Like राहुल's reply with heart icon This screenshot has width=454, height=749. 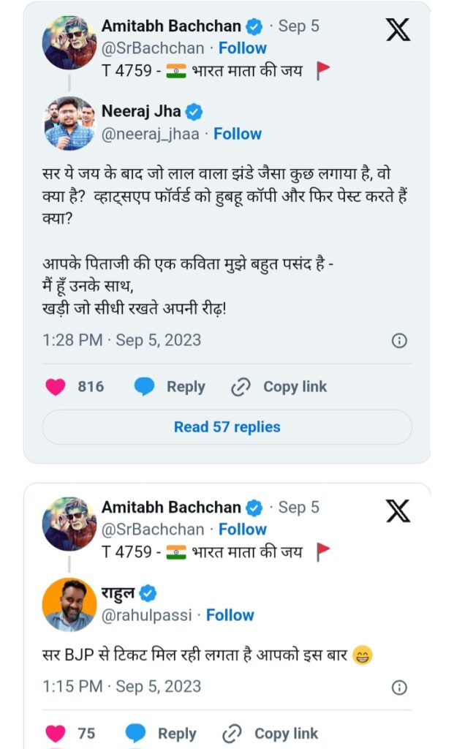tap(56, 733)
